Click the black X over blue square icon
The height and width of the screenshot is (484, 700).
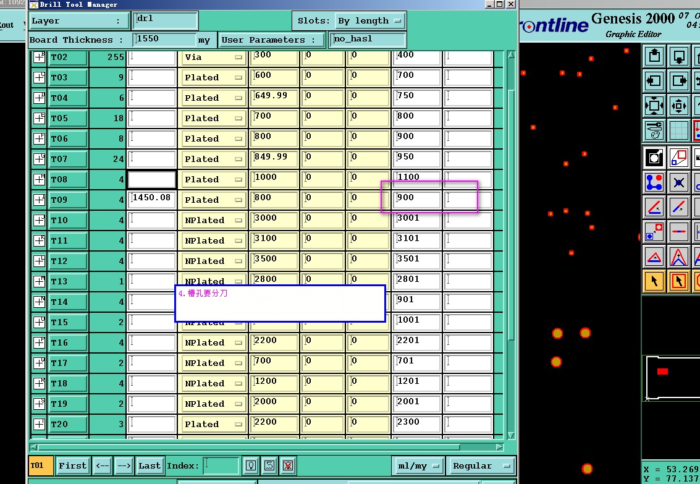(679, 182)
